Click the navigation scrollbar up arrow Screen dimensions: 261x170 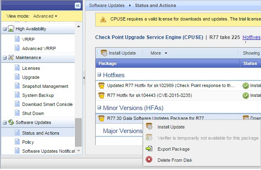point(78,26)
